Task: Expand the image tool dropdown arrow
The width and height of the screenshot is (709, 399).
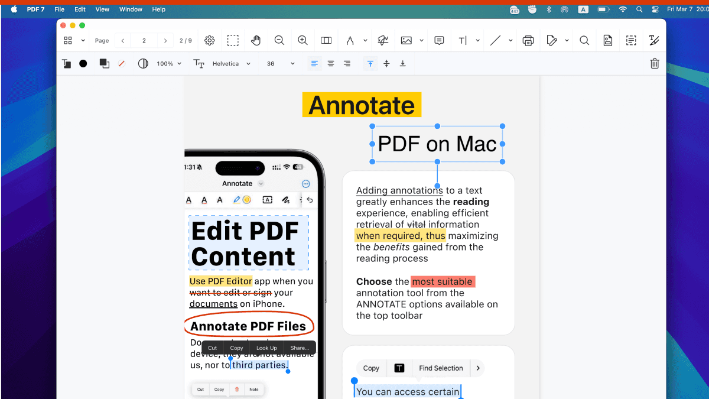Action: click(x=421, y=40)
